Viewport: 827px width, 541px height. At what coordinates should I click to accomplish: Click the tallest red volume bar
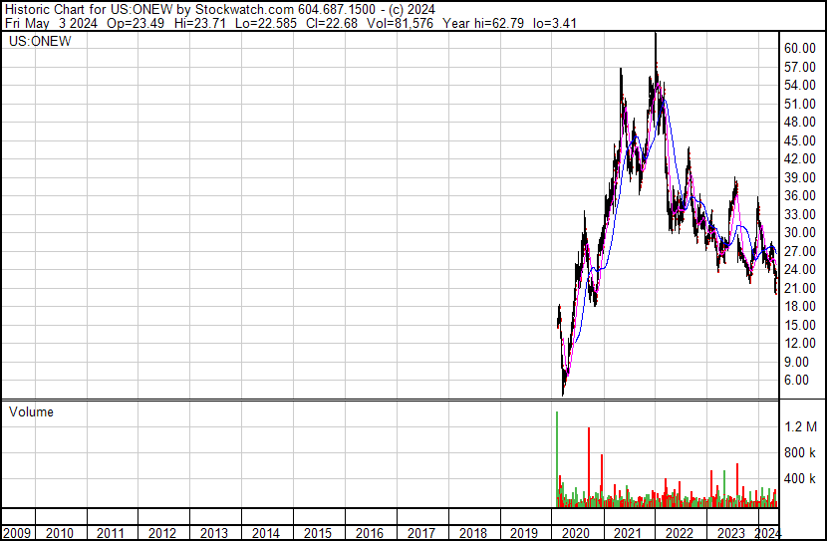point(589,466)
